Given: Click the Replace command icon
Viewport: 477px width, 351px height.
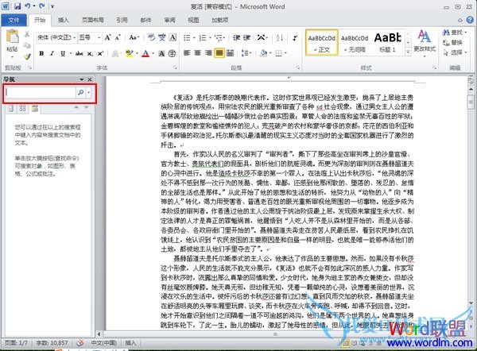Looking at the screenshot, I should tap(452, 42).
